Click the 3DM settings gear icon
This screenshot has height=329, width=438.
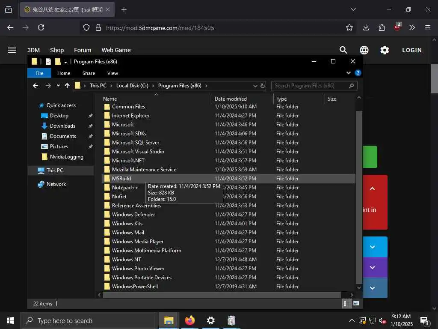pyautogui.click(x=385, y=50)
